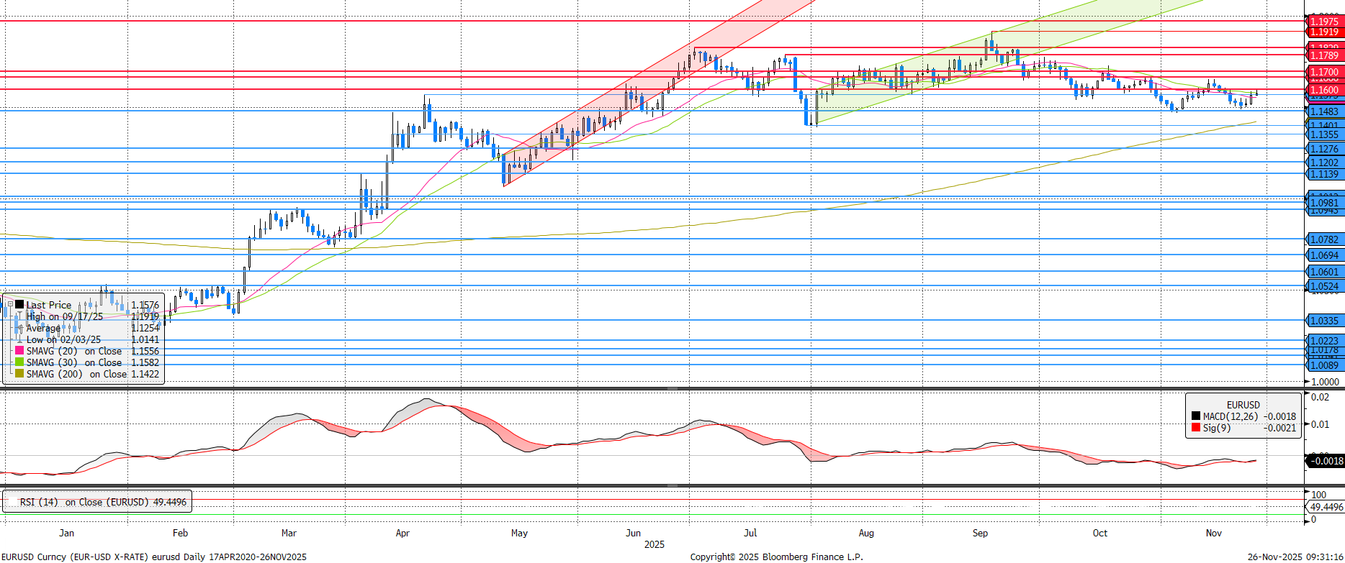Click the Sep label on the time axis
Image resolution: width=1345 pixels, height=563 pixels.
coord(980,533)
